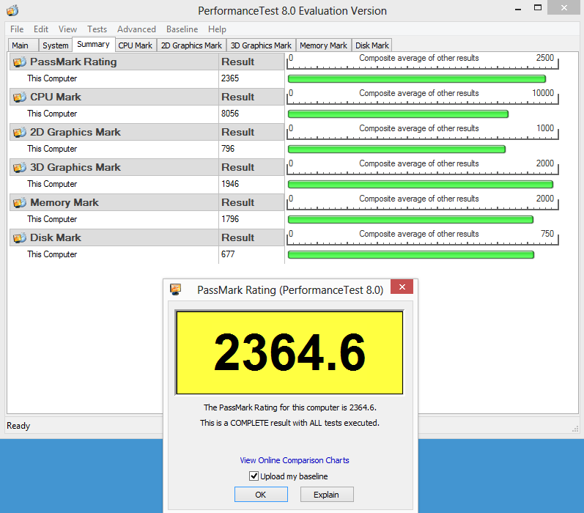Switch to the Main tab
This screenshot has width=584, height=513.
(x=23, y=45)
